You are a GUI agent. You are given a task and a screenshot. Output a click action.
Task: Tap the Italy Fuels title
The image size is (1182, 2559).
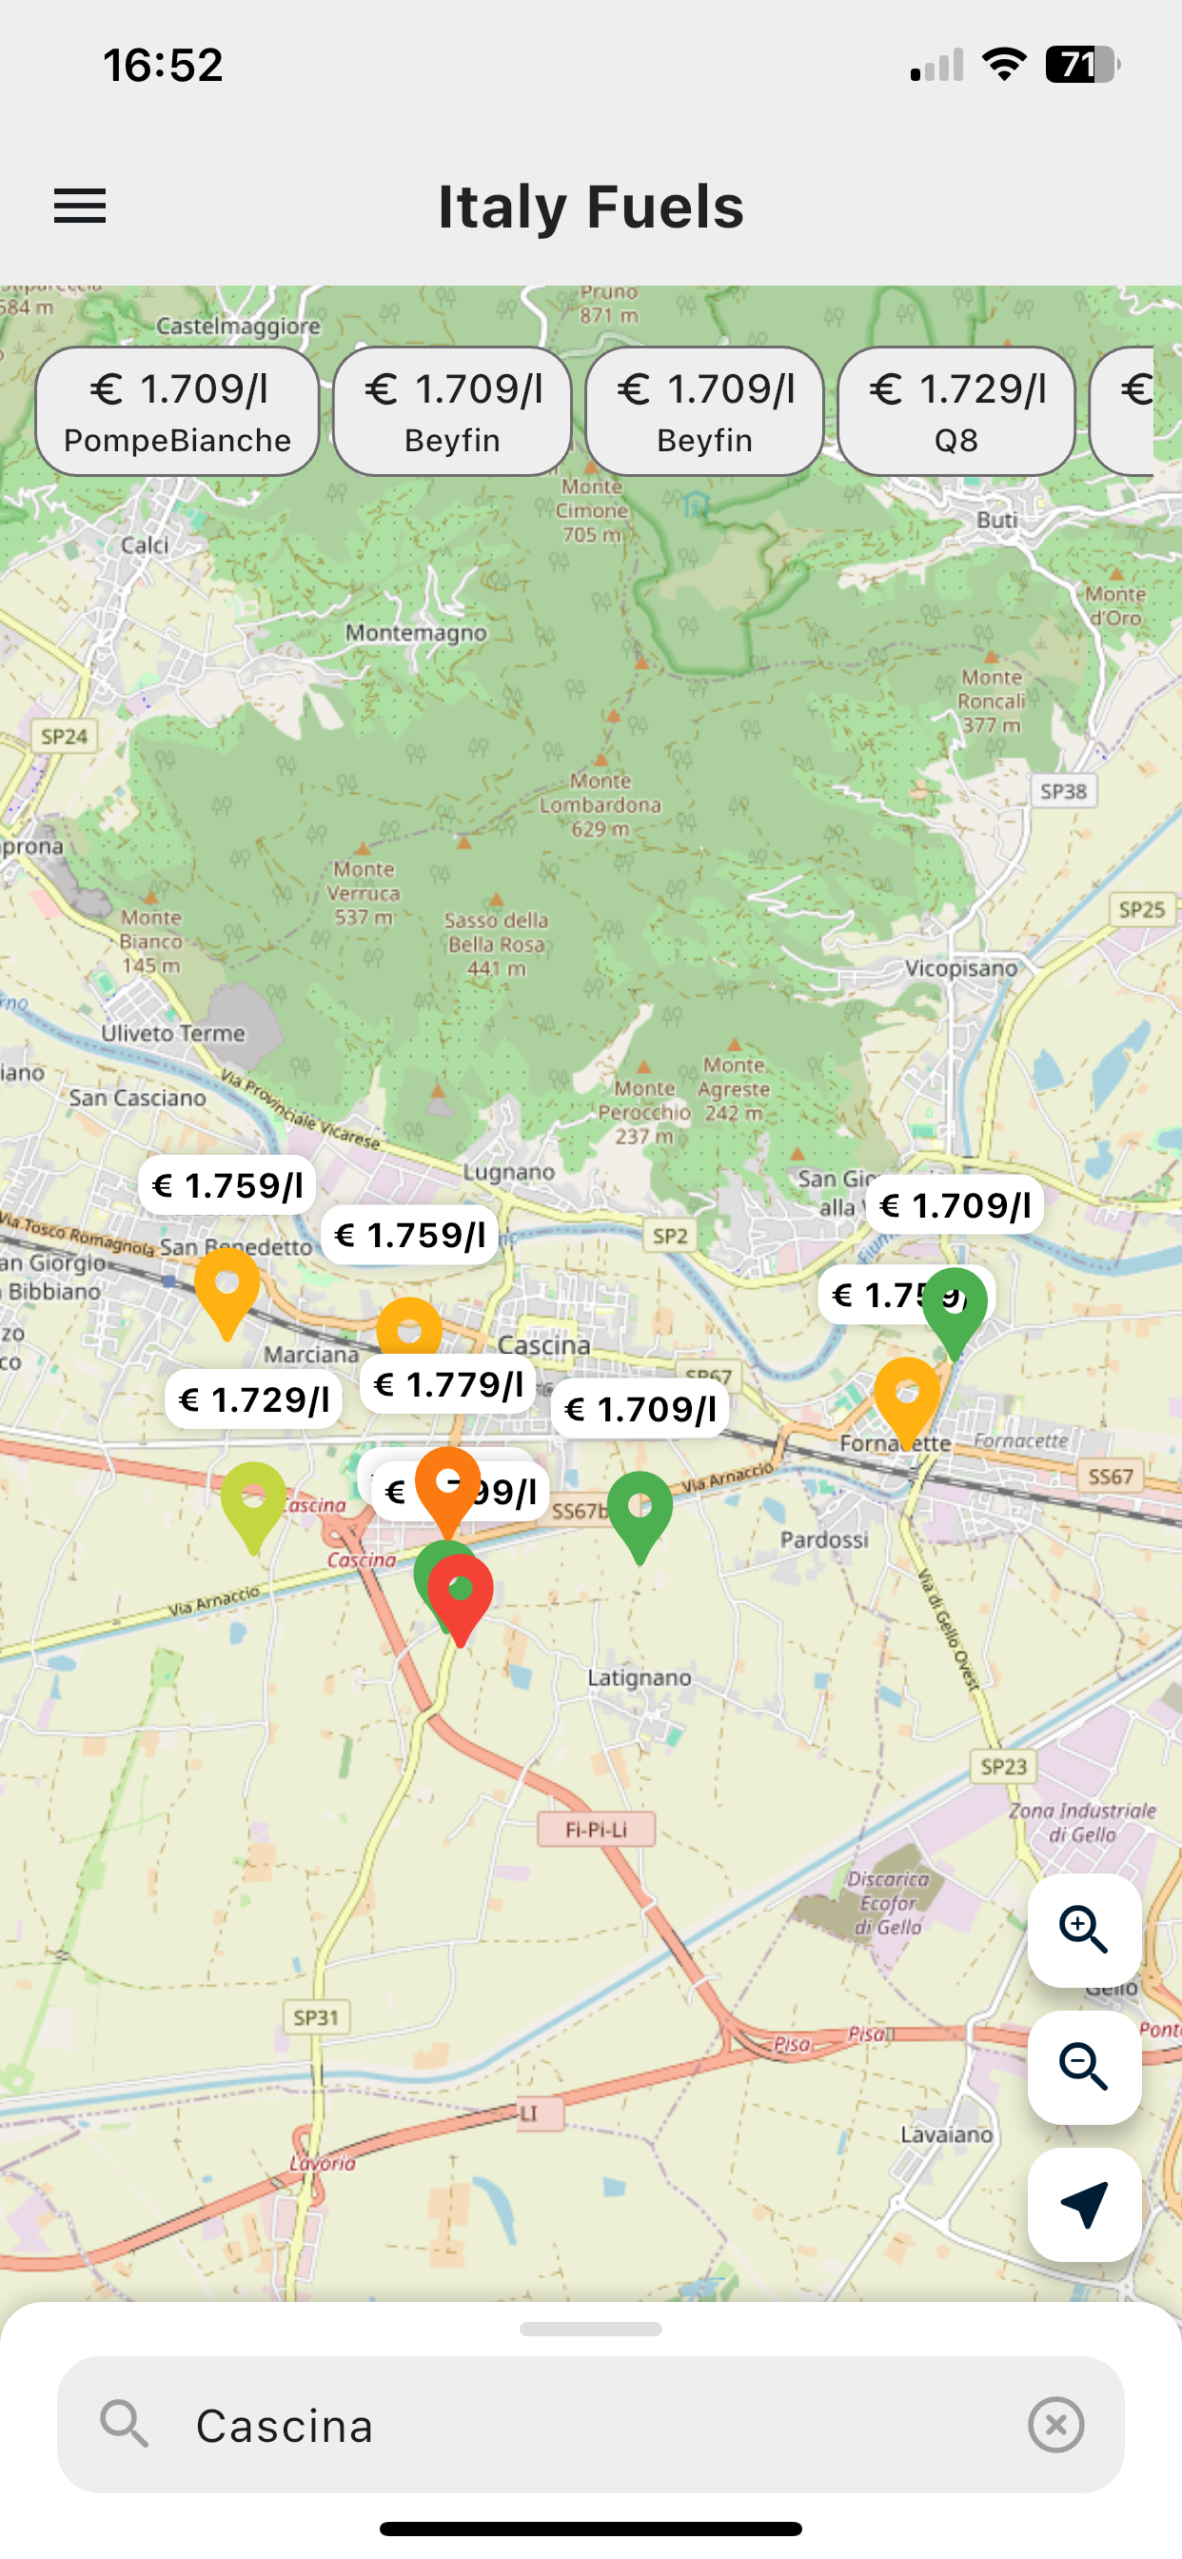pos(591,207)
